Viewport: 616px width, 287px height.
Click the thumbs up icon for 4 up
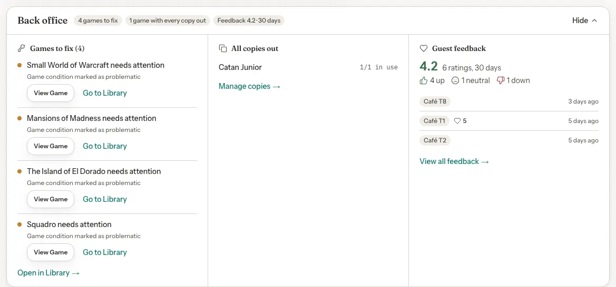(x=424, y=80)
